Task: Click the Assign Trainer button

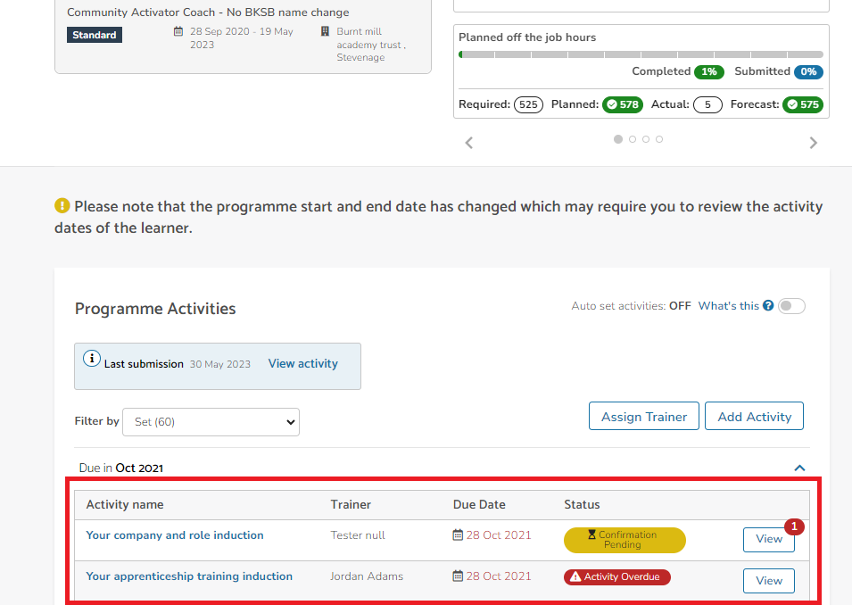Action: pos(644,417)
